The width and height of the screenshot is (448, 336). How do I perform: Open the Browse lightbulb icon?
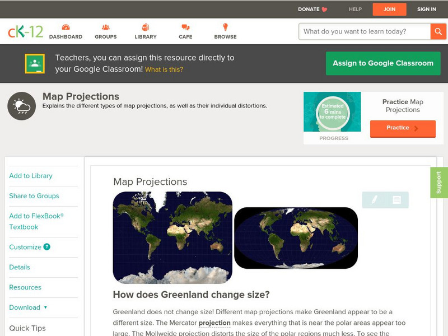(x=225, y=27)
